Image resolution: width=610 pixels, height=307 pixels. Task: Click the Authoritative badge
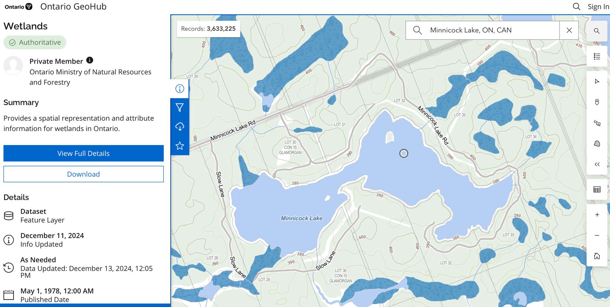tap(35, 42)
